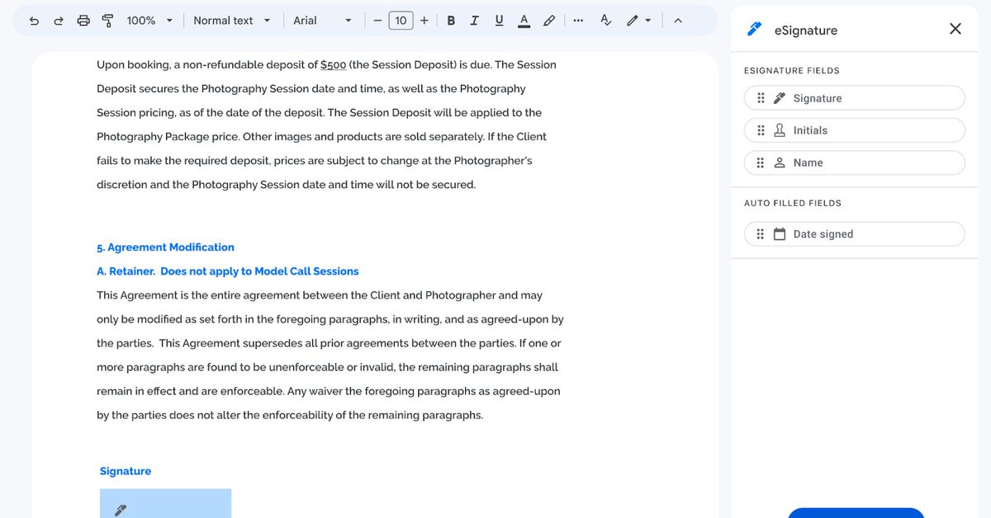The width and height of the screenshot is (991, 518).
Task: Toggle underline formatting
Action: point(498,21)
